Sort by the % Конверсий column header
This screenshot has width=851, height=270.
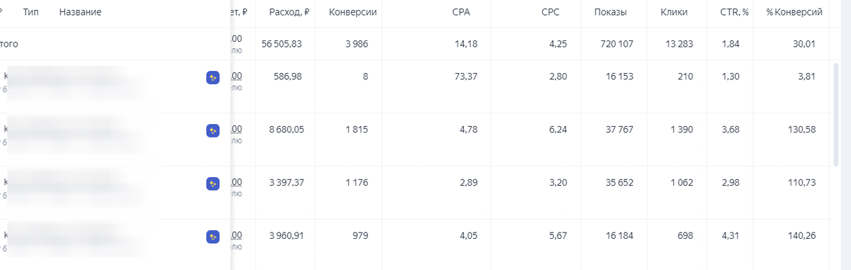(794, 13)
